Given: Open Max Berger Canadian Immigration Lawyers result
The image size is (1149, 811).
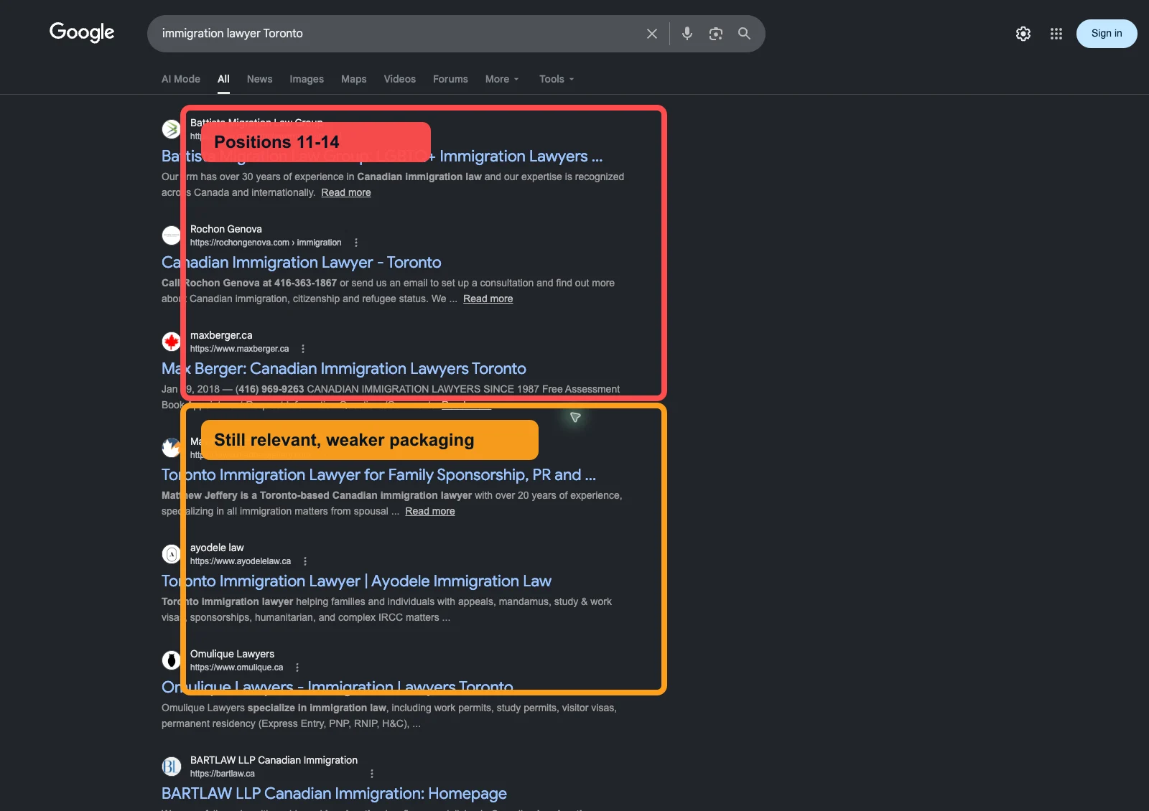Looking at the screenshot, I should coord(344,369).
